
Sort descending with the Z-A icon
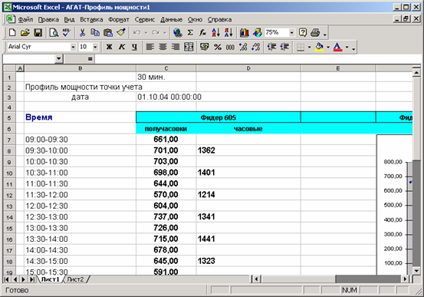pos(228,33)
